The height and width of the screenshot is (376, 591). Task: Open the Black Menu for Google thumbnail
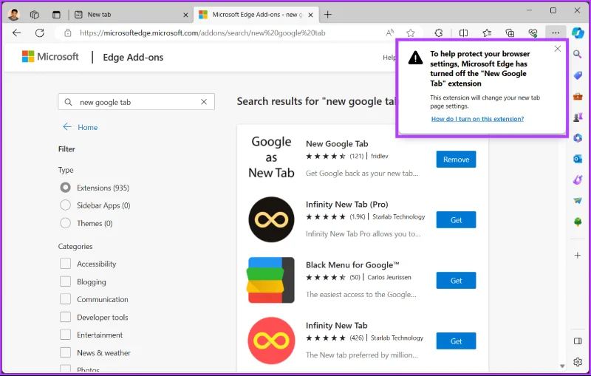(271, 280)
